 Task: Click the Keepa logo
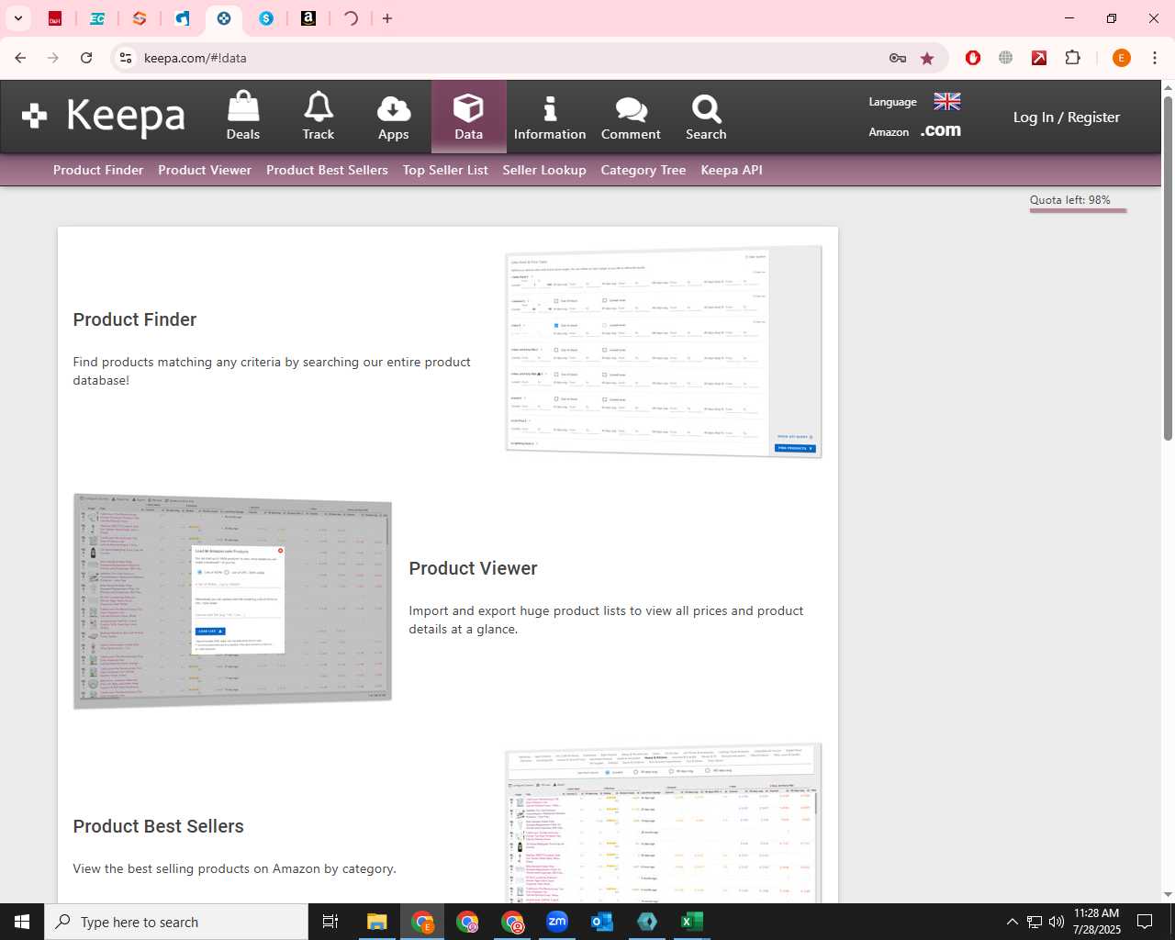[x=104, y=117]
